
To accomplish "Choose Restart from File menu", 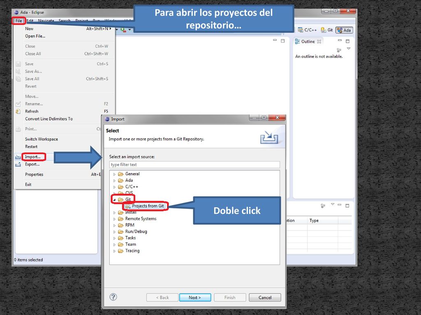I will pyautogui.click(x=31, y=146).
